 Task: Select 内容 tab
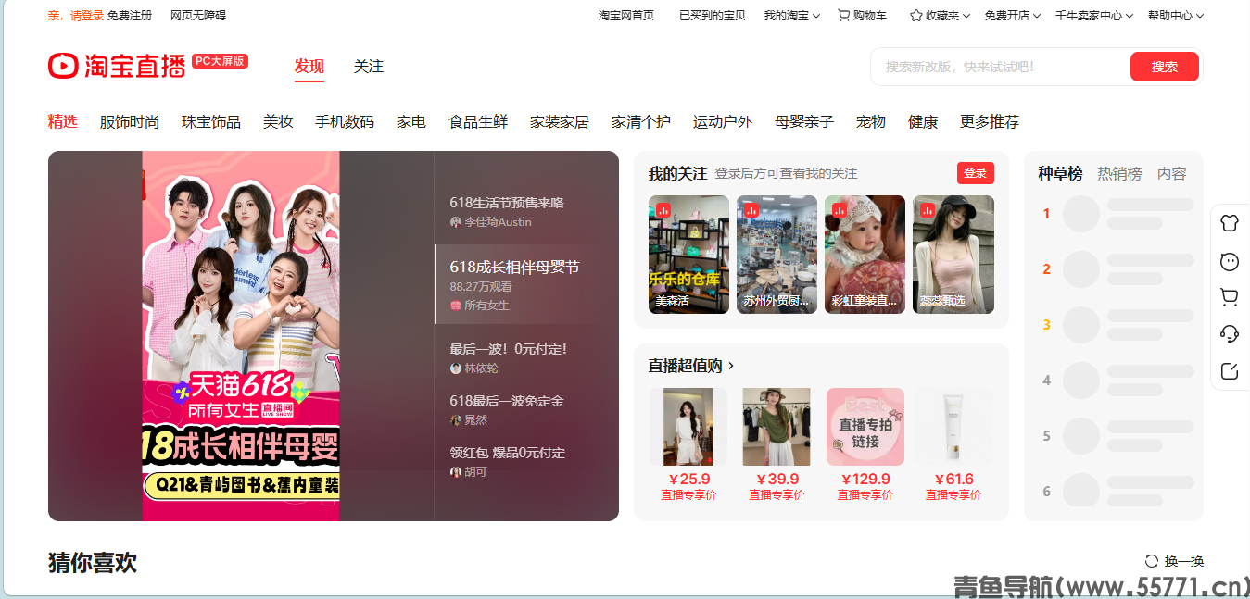click(1171, 174)
